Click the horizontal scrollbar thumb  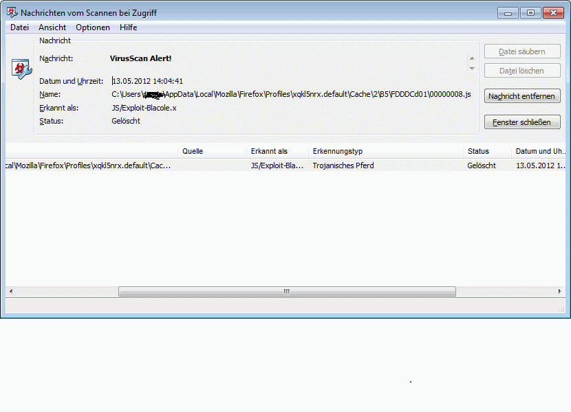[287, 291]
